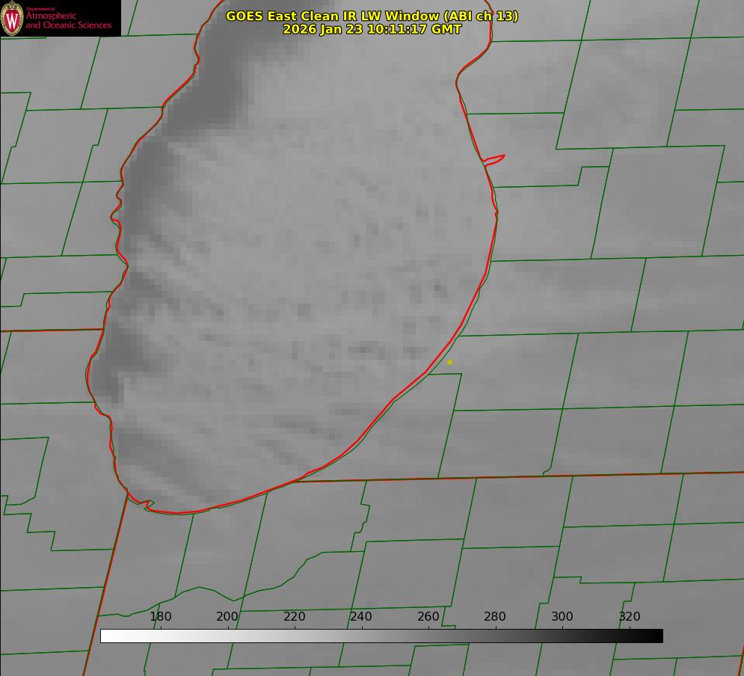
Task: Open the Atmospheric and Oceanic Sciences text link
Action: click(69, 21)
